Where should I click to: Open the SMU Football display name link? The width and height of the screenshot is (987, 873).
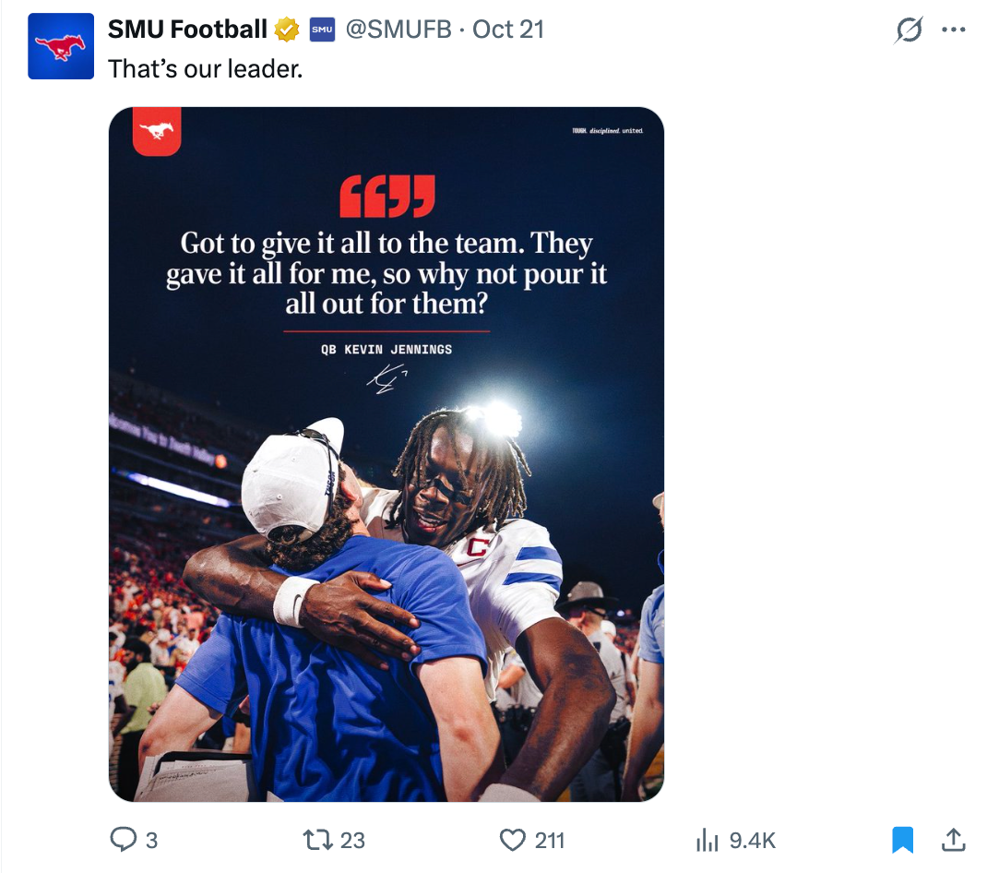187,30
